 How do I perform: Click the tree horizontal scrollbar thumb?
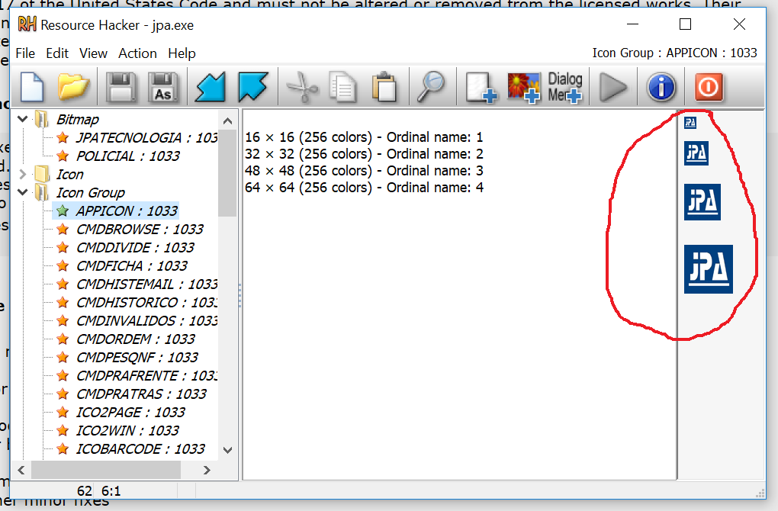106,471
